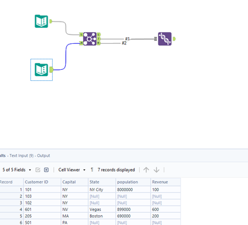Select the upper Text Input tool on canvas

42,21
